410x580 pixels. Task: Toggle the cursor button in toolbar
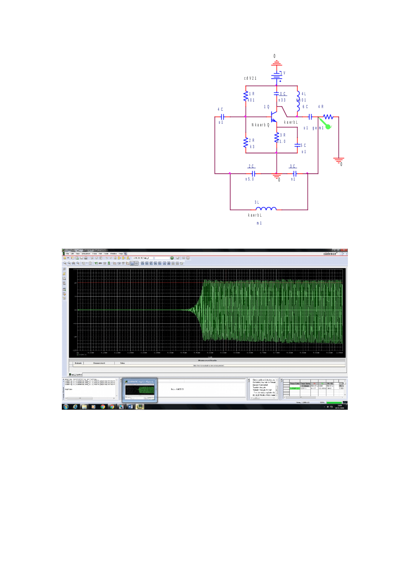coord(132,263)
